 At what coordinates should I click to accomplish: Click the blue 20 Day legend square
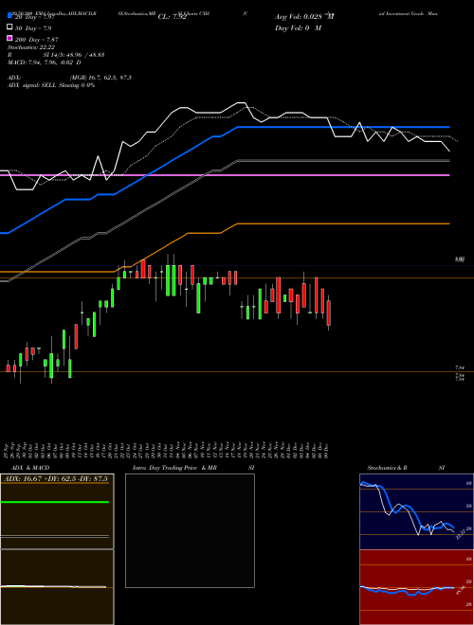click(9, 16)
